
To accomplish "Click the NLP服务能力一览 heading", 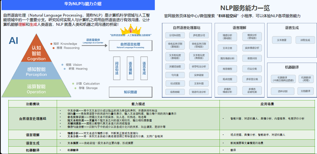I will (245, 8).
